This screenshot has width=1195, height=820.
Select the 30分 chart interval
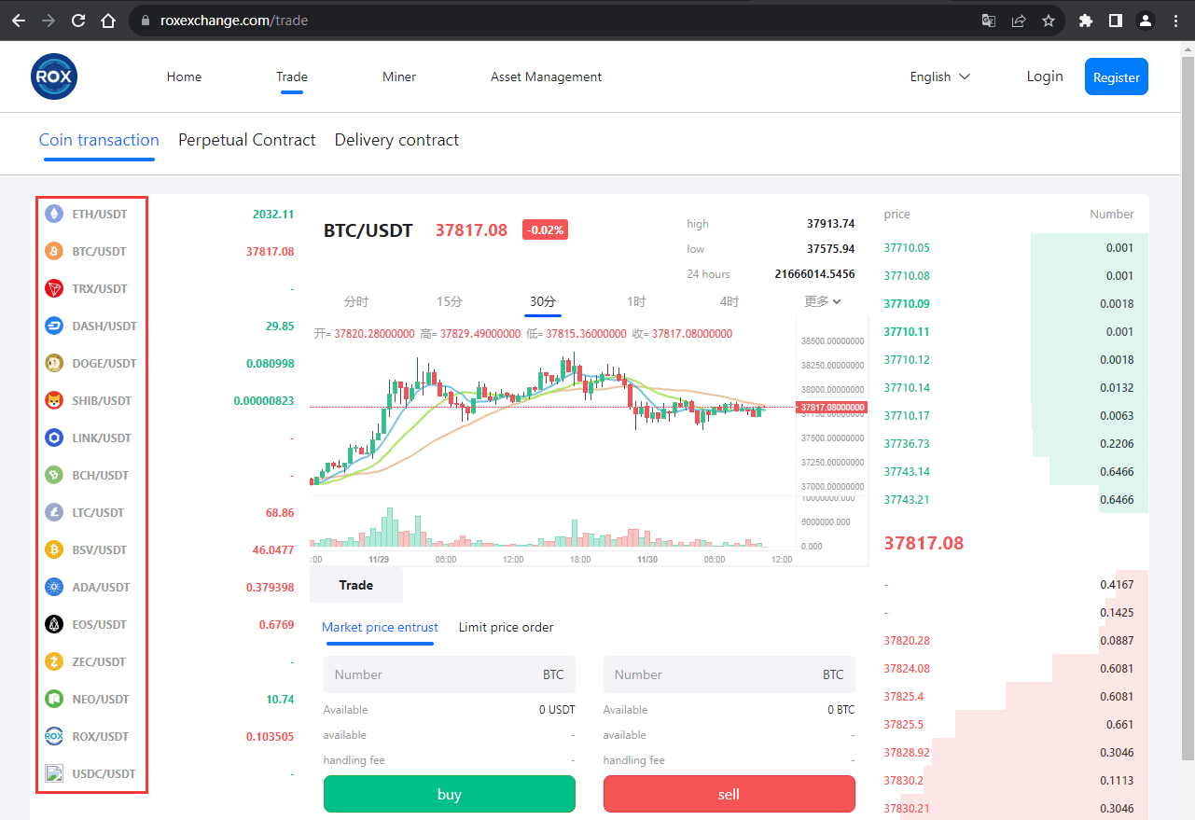[543, 301]
